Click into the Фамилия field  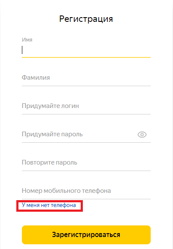click(86, 78)
